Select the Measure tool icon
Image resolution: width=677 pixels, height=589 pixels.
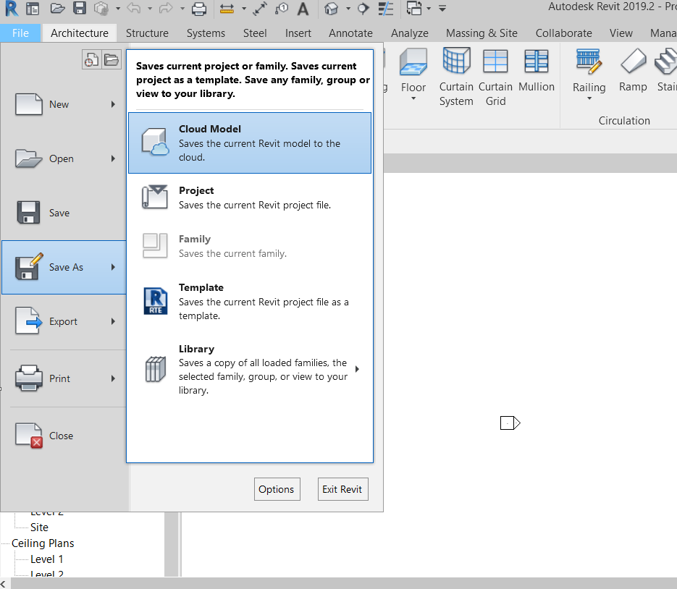227,8
